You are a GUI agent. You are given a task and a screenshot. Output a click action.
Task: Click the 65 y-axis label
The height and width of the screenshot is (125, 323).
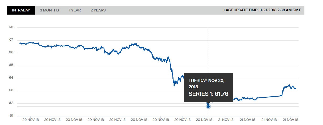[11, 65]
